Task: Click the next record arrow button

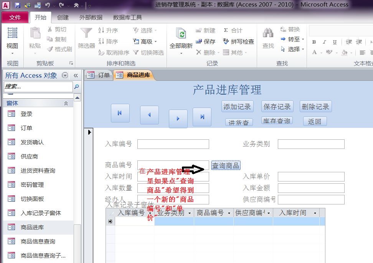Action: [178, 119]
